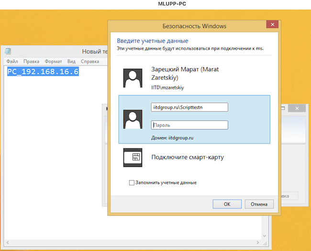311x251 pixels.
Task: Select the Marat Zaretskiy account avatar
Action: (x=133, y=78)
